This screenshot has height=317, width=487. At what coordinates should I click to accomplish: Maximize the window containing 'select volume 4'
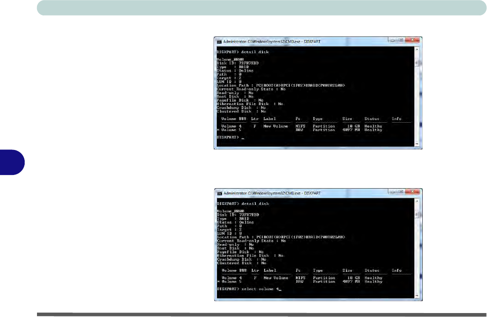401,192
